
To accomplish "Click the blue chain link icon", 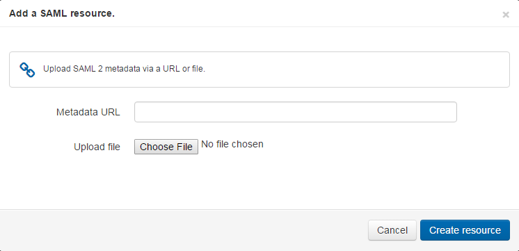I will [x=27, y=70].
